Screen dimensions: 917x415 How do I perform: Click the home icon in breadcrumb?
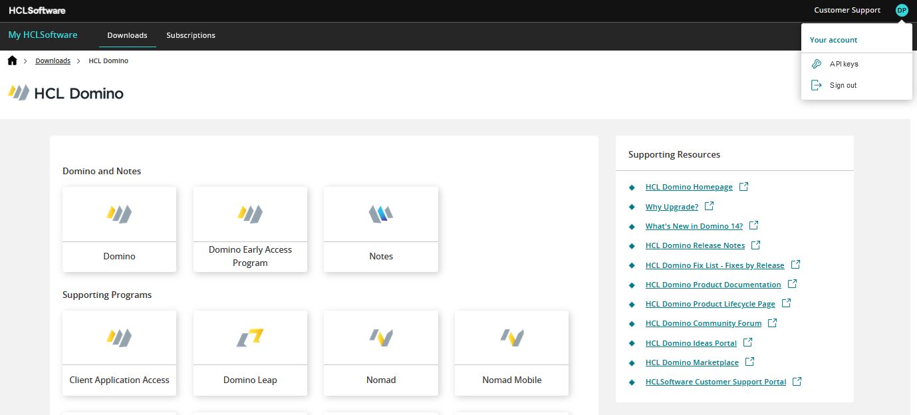(13, 61)
